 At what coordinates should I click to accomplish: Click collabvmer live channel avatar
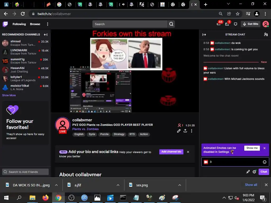coord(62,125)
